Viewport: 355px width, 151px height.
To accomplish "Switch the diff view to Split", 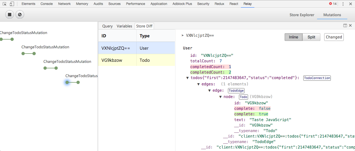I will point(311,37).
